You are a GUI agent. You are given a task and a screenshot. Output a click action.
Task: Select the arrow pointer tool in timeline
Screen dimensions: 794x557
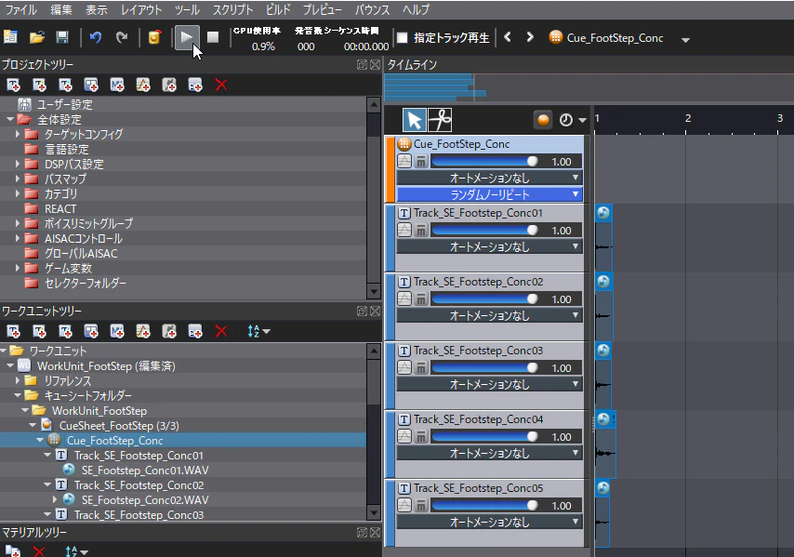tap(415, 120)
